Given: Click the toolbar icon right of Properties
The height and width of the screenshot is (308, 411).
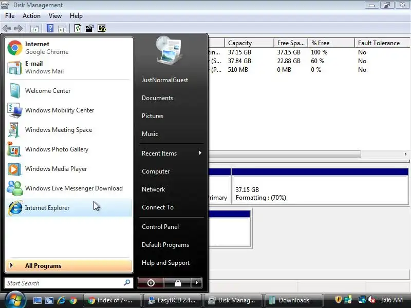Looking at the screenshot, I should point(102,28).
